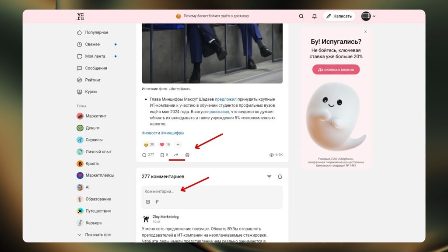The image size is (448, 252).
Task: Enable comment notifications via the bell icon
Action: 280,176
